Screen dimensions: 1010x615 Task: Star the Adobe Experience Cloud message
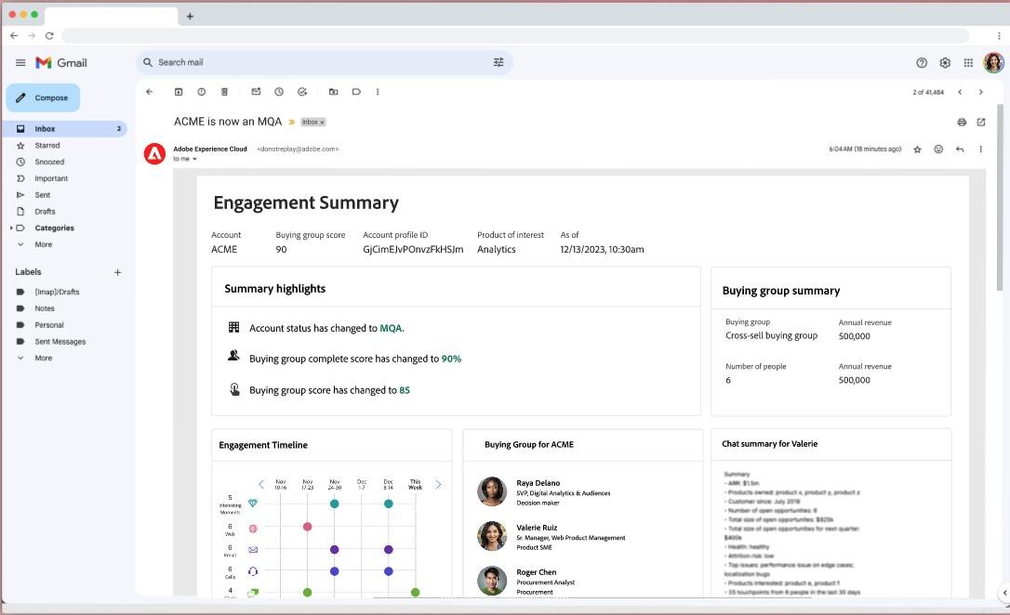[x=917, y=150]
